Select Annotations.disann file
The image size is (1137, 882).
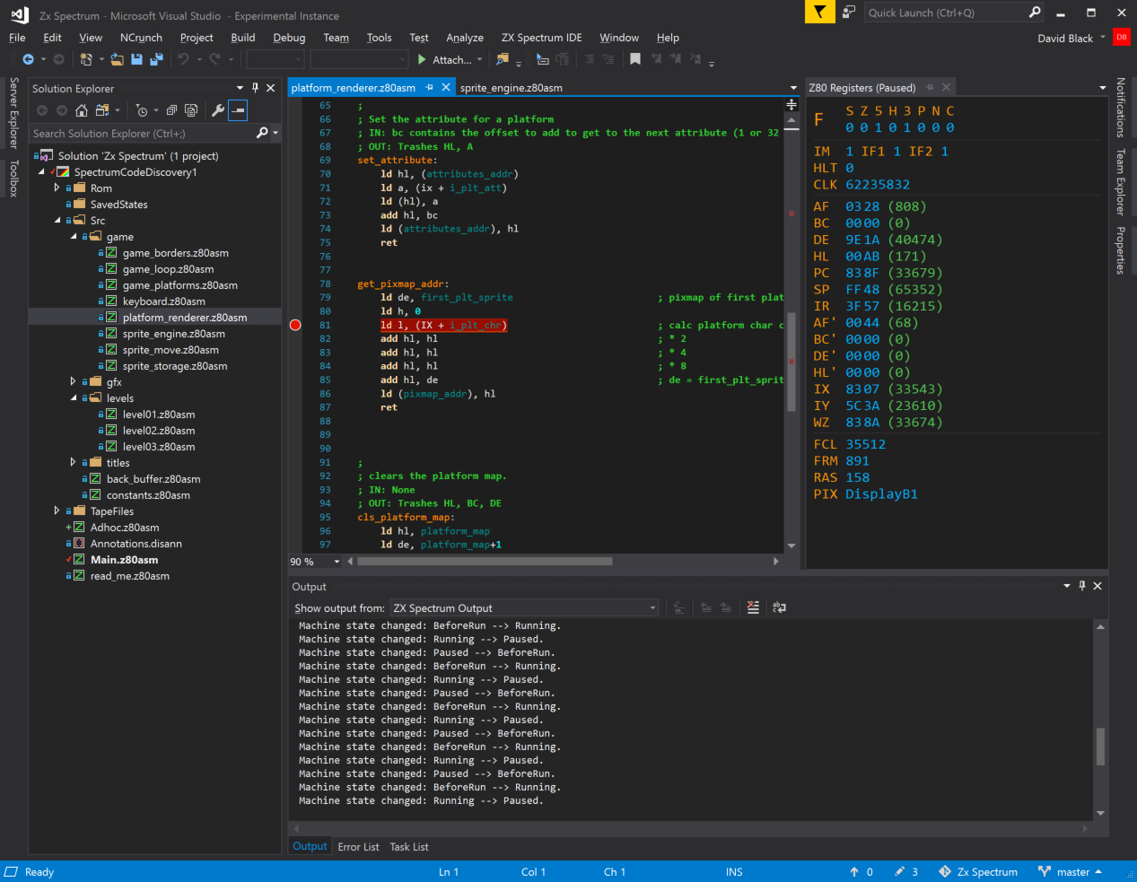tap(136, 544)
